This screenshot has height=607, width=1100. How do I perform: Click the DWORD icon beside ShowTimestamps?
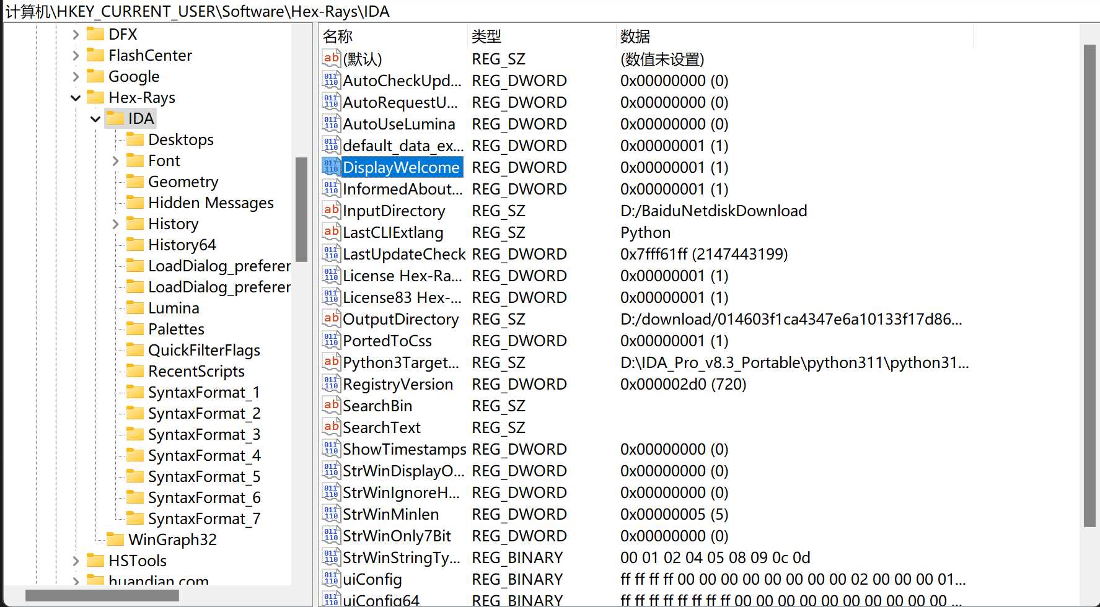331,448
